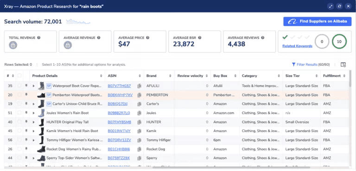356x171 pixels.
Task: Click the Total Revenue help question mark
Action: coord(39,38)
